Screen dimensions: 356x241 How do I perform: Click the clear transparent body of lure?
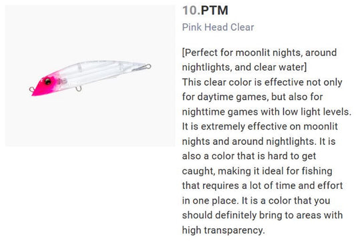tap(98, 71)
